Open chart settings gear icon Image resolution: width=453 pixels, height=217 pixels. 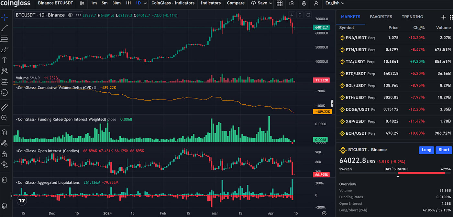coord(304,3)
